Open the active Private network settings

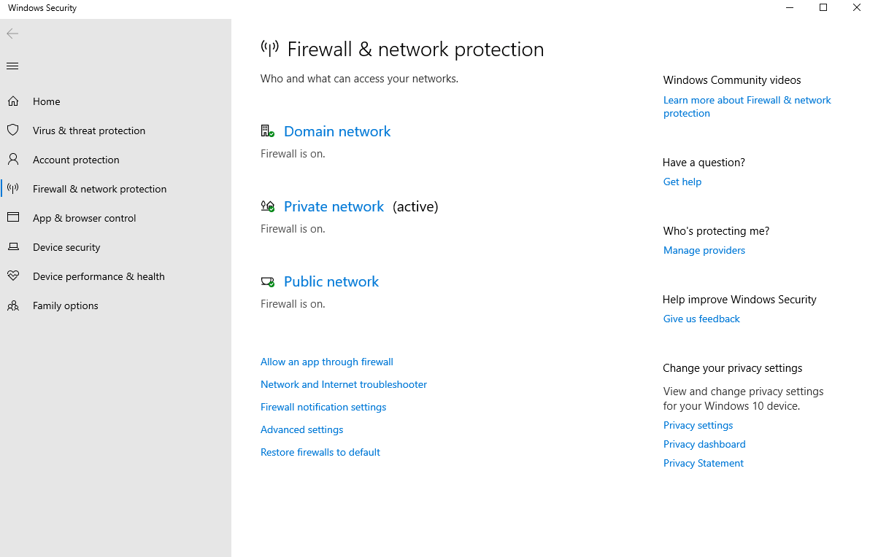pos(334,206)
